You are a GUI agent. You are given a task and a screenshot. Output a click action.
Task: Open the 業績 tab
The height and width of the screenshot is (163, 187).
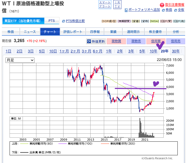point(113,32)
